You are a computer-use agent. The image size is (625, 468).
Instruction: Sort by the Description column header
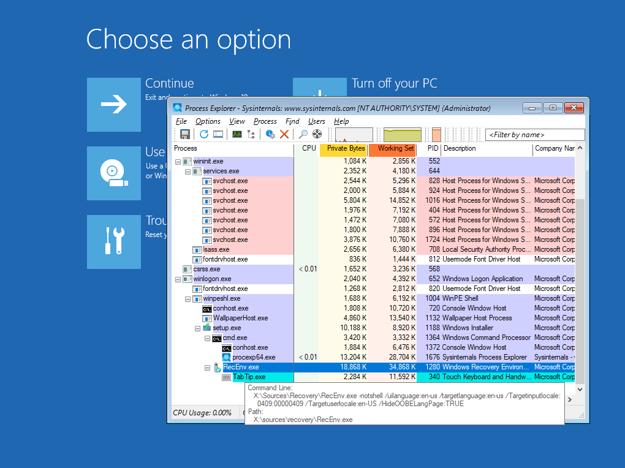click(x=487, y=148)
